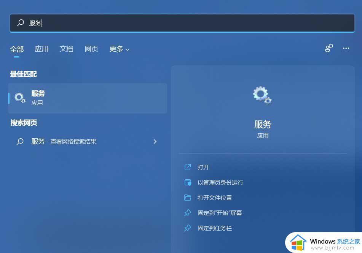Click the admin shield icon
The height and width of the screenshot is (253, 362).
pyautogui.click(x=188, y=182)
